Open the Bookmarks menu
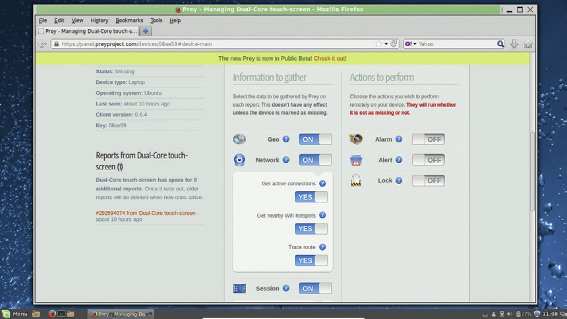The image size is (567, 319). pos(129,20)
